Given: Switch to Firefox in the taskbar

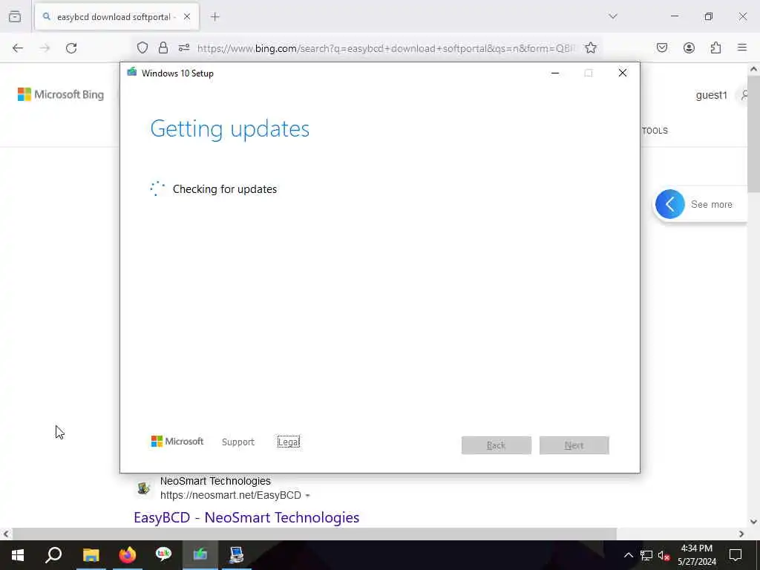Looking at the screenshot, I should [x=128, y=555].
